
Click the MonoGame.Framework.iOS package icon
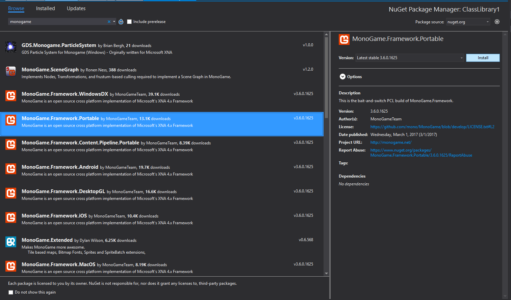(x=11, y=217)
